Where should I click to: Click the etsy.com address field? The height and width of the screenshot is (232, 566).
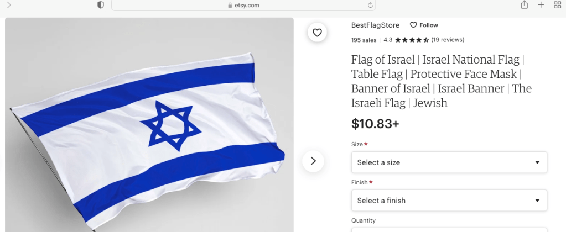point(243,6)
